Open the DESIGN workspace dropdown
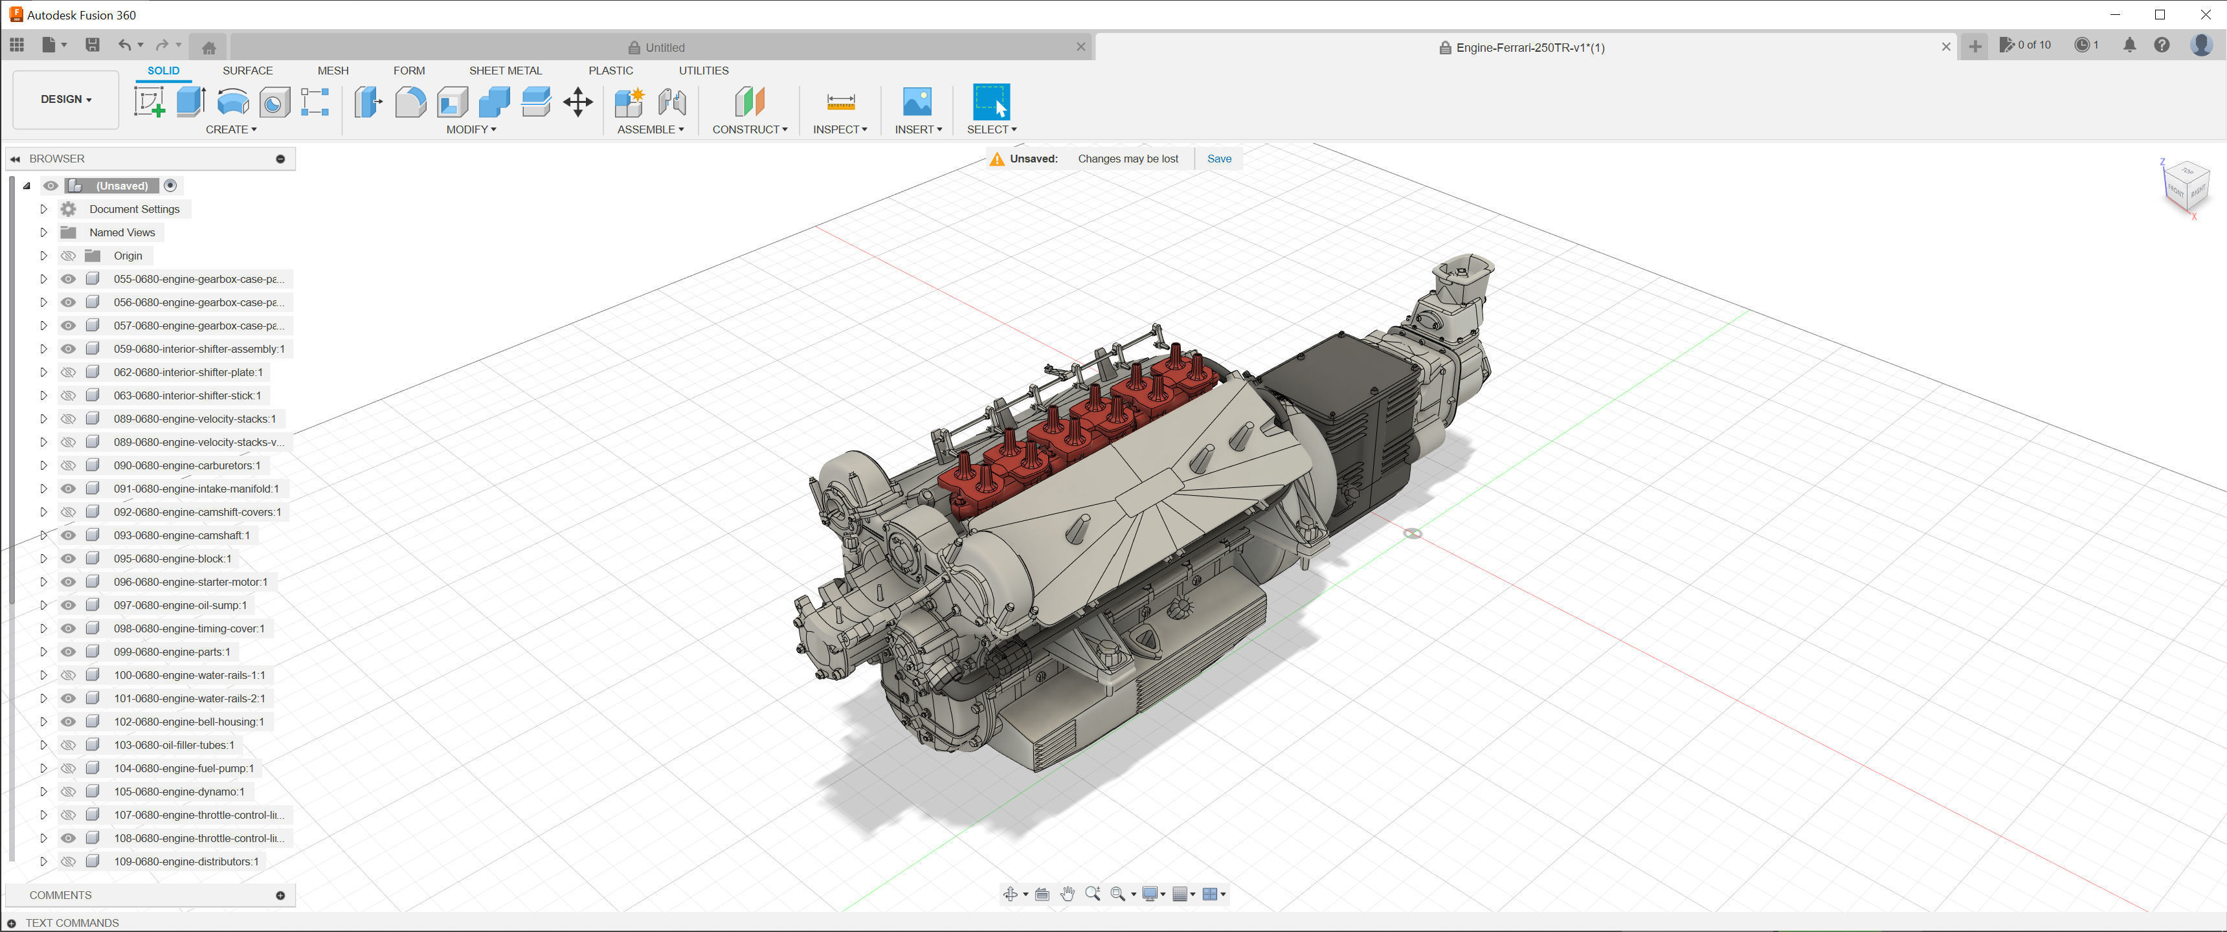 (65, 100)
